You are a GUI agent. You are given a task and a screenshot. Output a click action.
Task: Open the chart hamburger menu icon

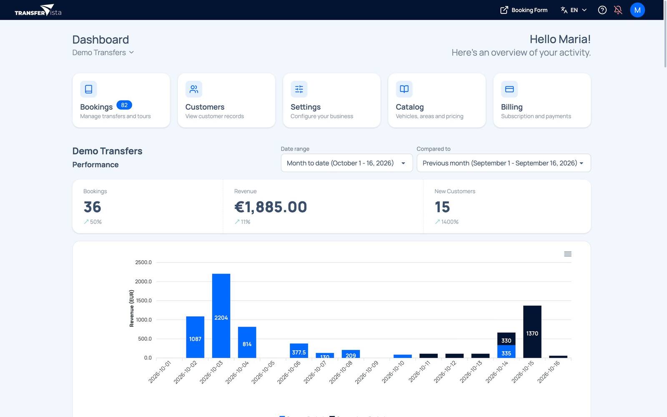(568, 254)
